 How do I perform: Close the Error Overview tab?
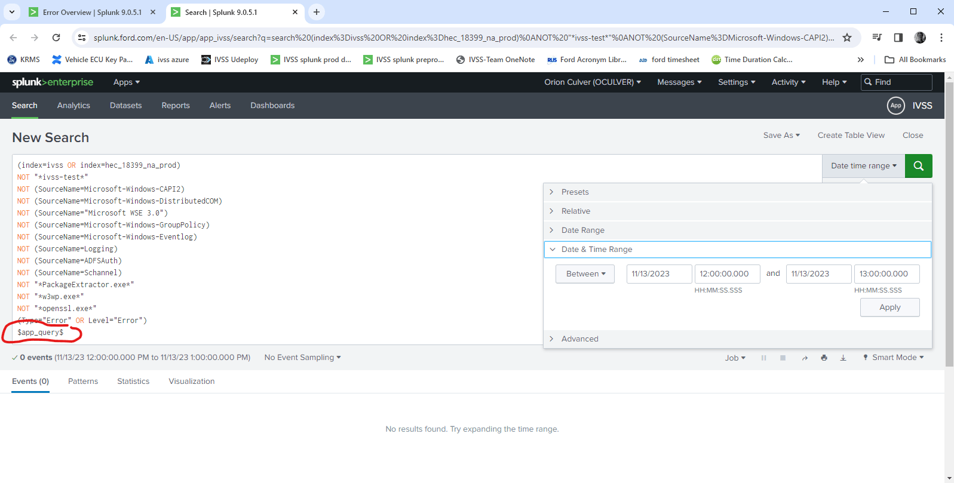click(x=153, y=12)
